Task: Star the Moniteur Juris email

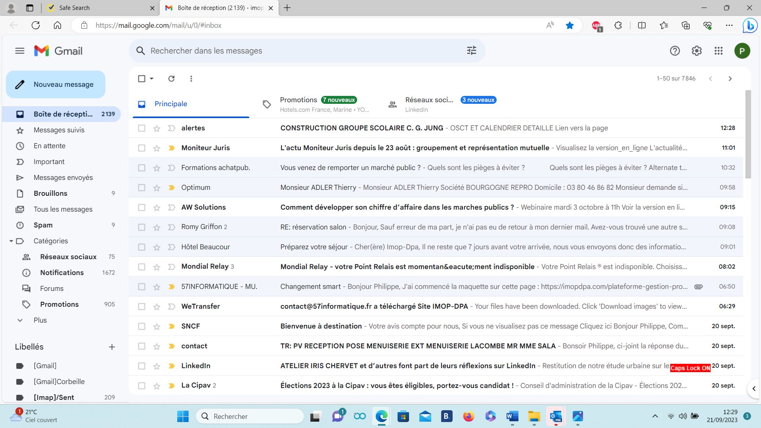Action: [x=157, y=148]
